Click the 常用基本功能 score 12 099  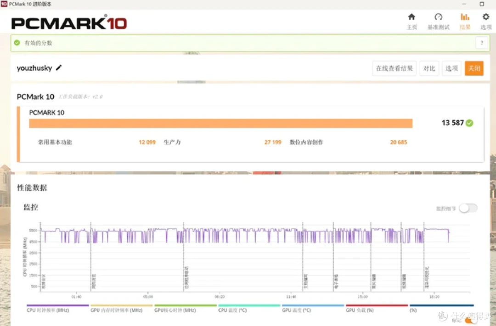coord(147,142)
